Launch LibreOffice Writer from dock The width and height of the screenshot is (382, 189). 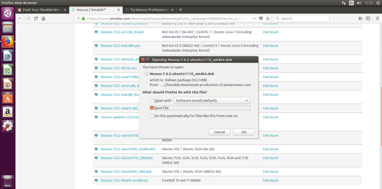click(x=8, y=56)
